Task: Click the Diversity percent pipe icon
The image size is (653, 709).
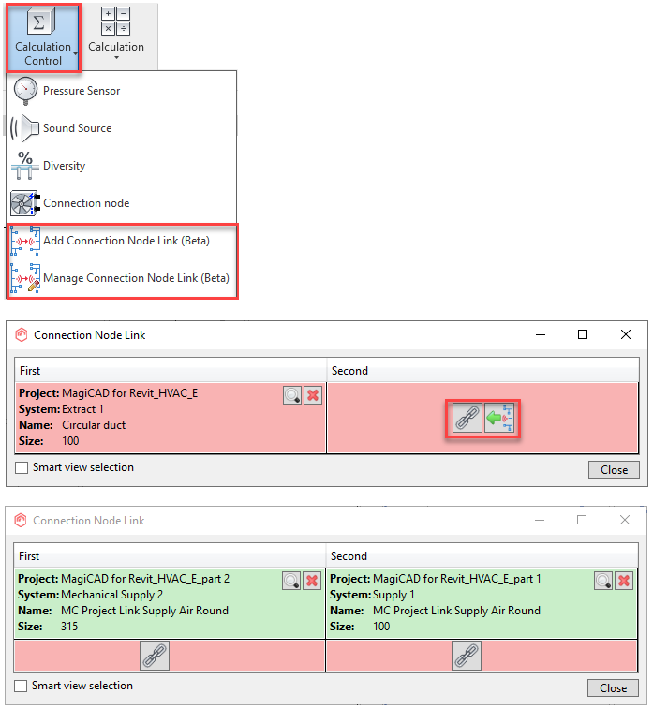Action: point(24,166)
